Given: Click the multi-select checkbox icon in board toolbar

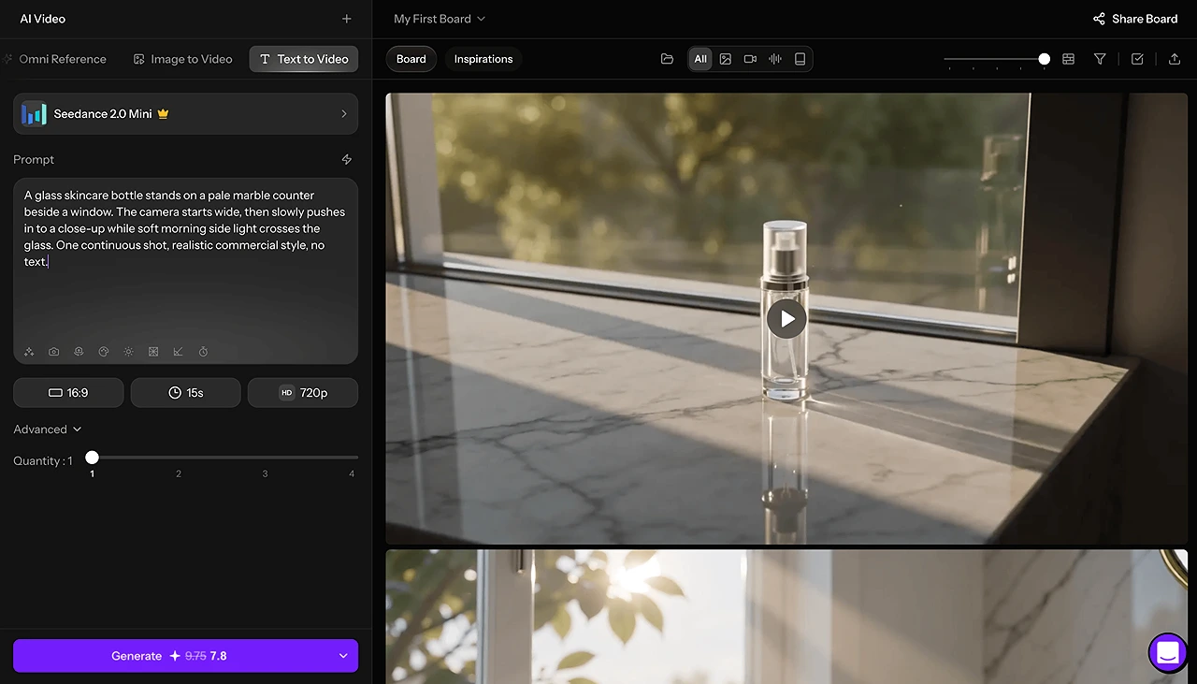Looking at the screenshot, I should tap(1137, 59).
